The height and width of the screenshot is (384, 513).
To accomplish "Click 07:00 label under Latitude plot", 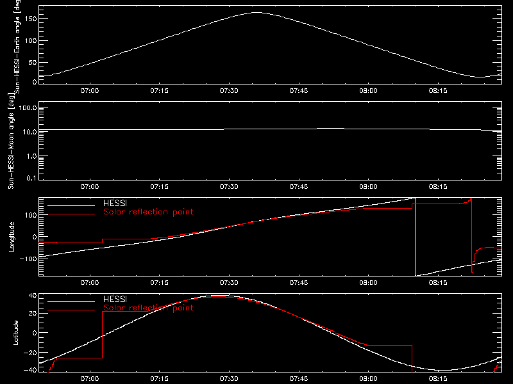I will click(90, 378).
